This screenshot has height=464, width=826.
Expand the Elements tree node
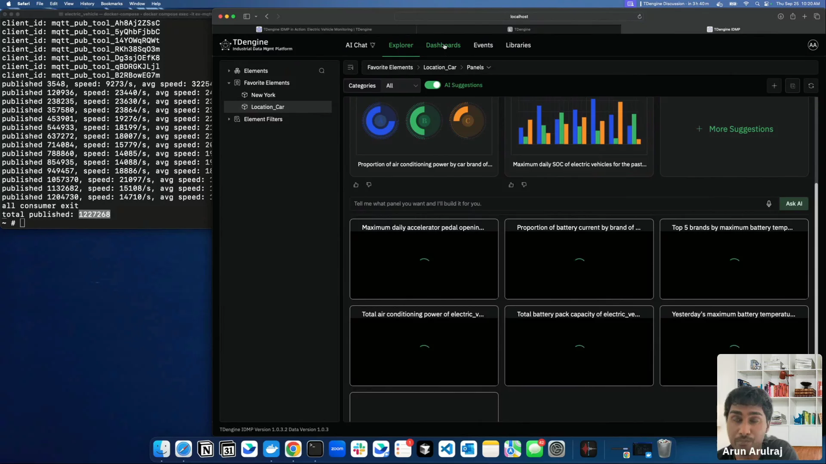coord(229,71)
